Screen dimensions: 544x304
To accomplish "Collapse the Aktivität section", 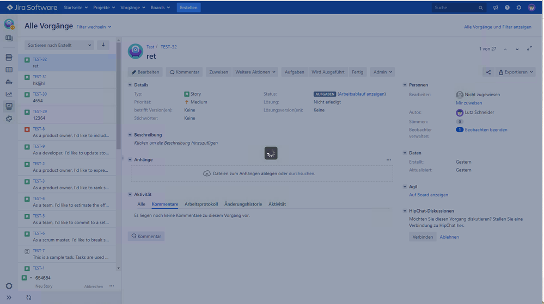I will click(x=130, y=195).
